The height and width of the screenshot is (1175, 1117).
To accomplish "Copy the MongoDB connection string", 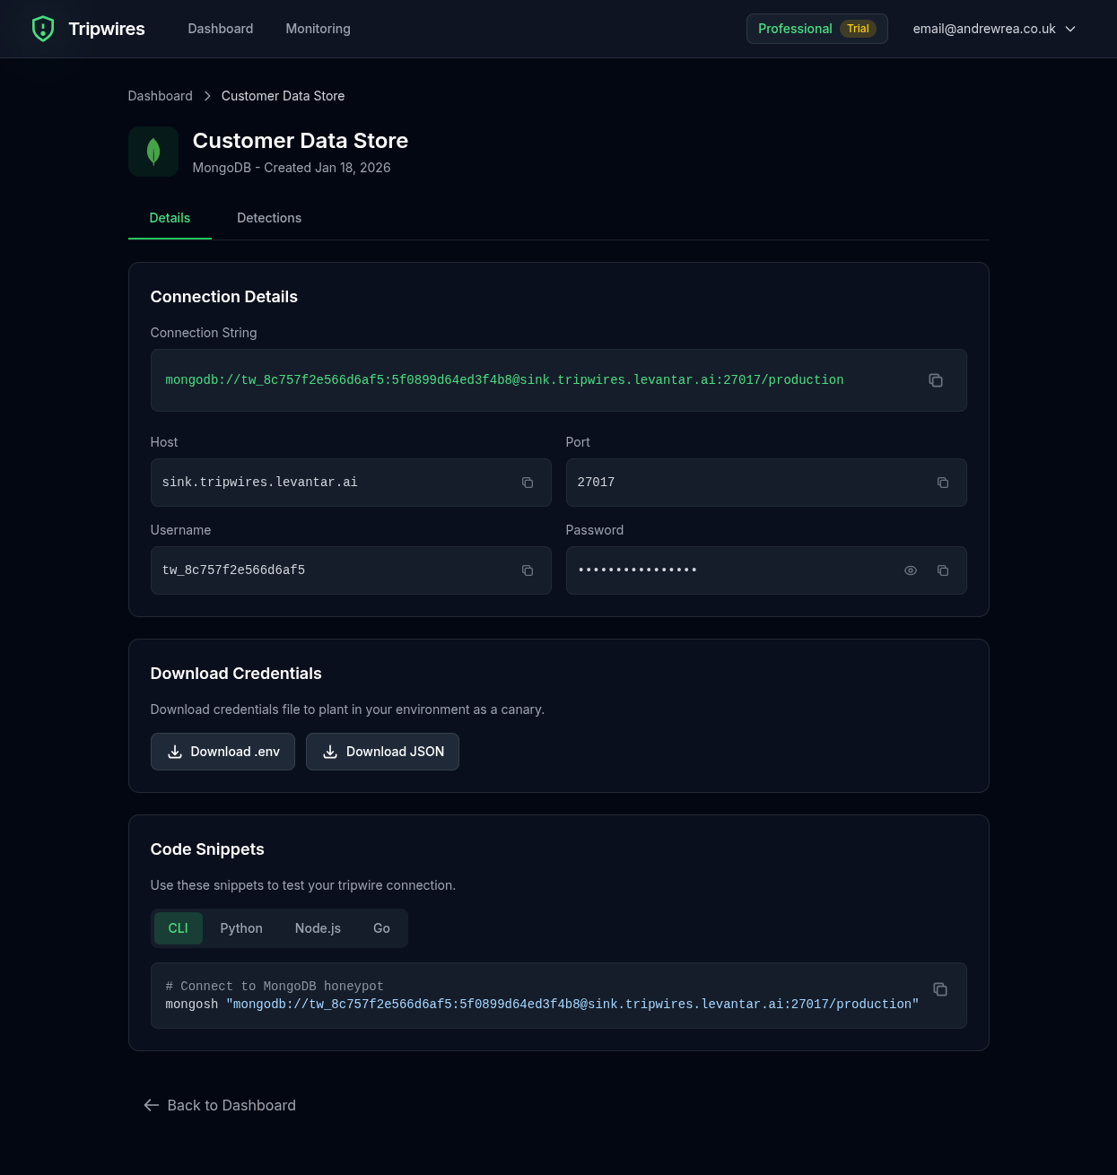I will 936,380.
